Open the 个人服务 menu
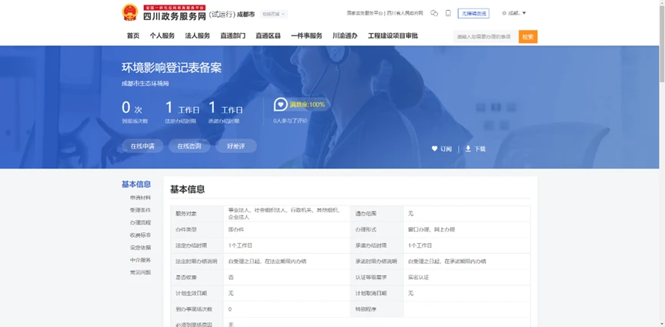665x327 pixels. click(x=162, y=36)
